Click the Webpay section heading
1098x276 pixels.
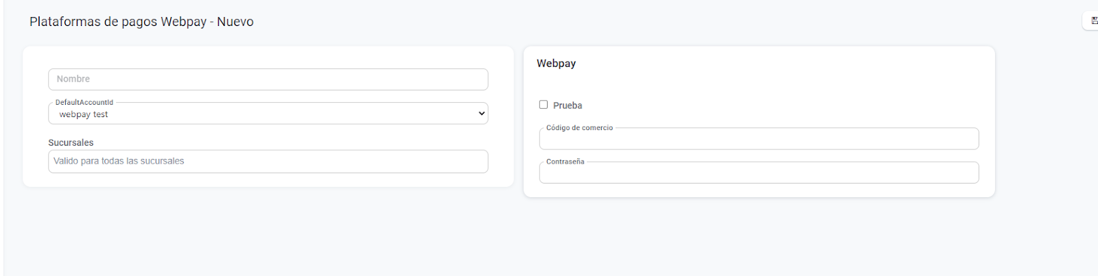click(x=556, y=64)
